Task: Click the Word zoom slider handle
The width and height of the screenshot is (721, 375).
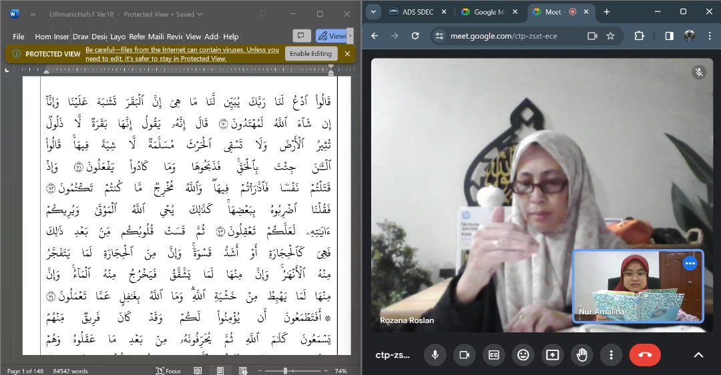Action: pos(285,371)
